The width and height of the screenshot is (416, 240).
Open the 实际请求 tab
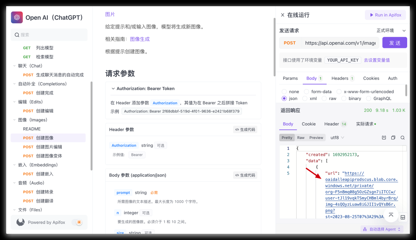tap(366, 124)
